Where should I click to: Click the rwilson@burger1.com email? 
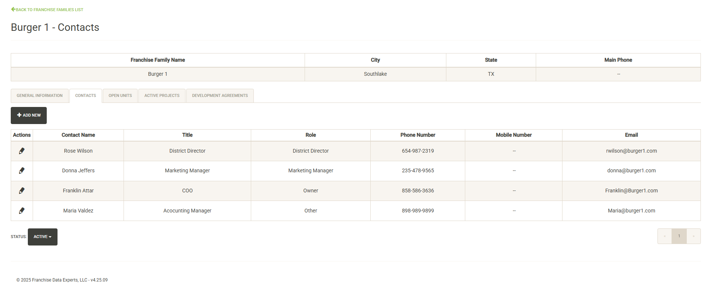tap(631, 151)
